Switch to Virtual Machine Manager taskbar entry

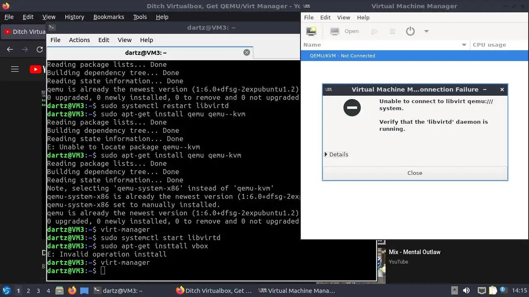tap(296, 291)
